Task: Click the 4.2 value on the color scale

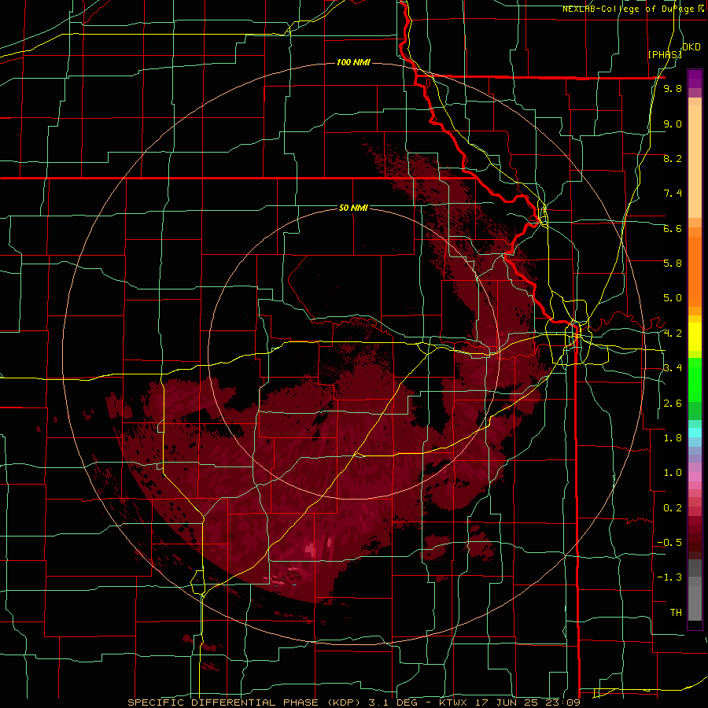Action: coord(673,334)
